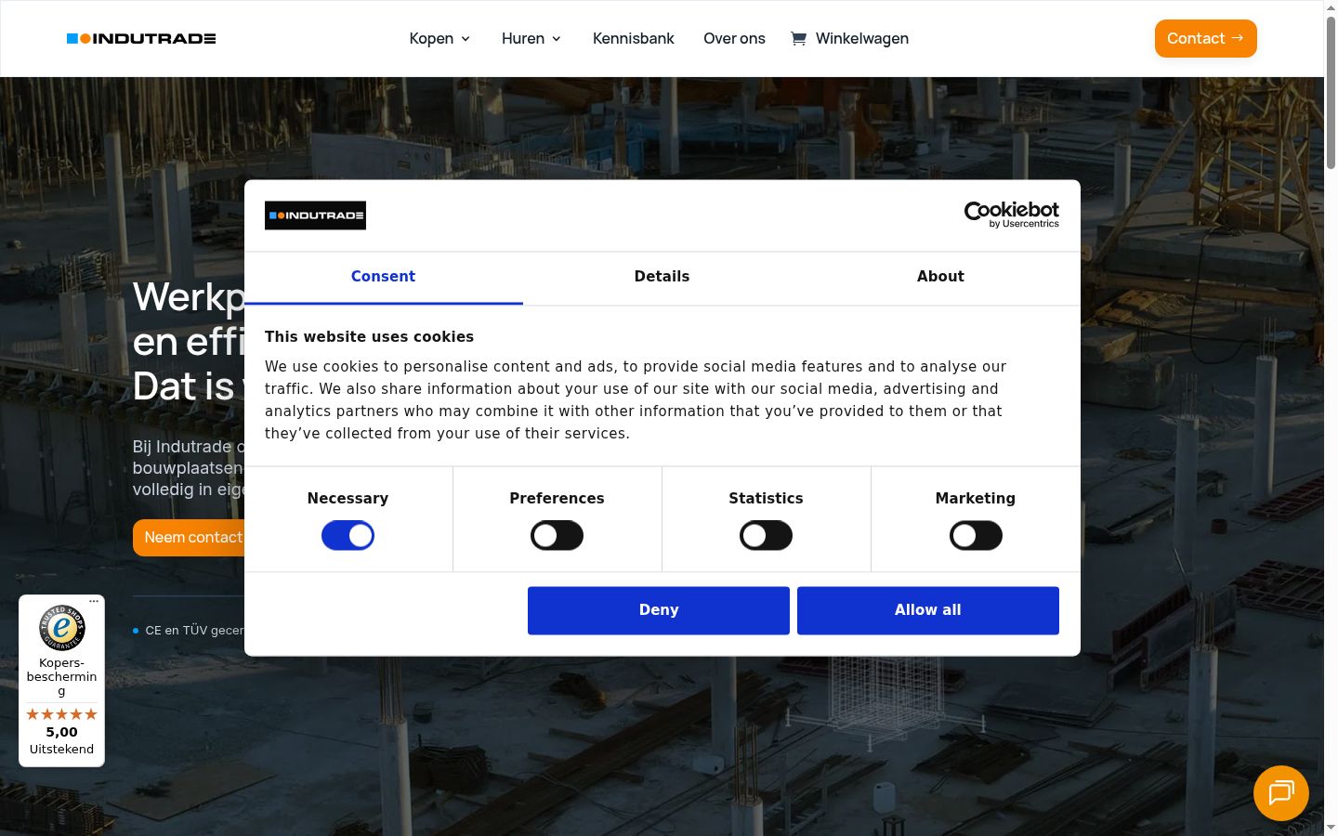
Task: Expand the Kopen dropdown menu
Action: [x=439, y=38]
